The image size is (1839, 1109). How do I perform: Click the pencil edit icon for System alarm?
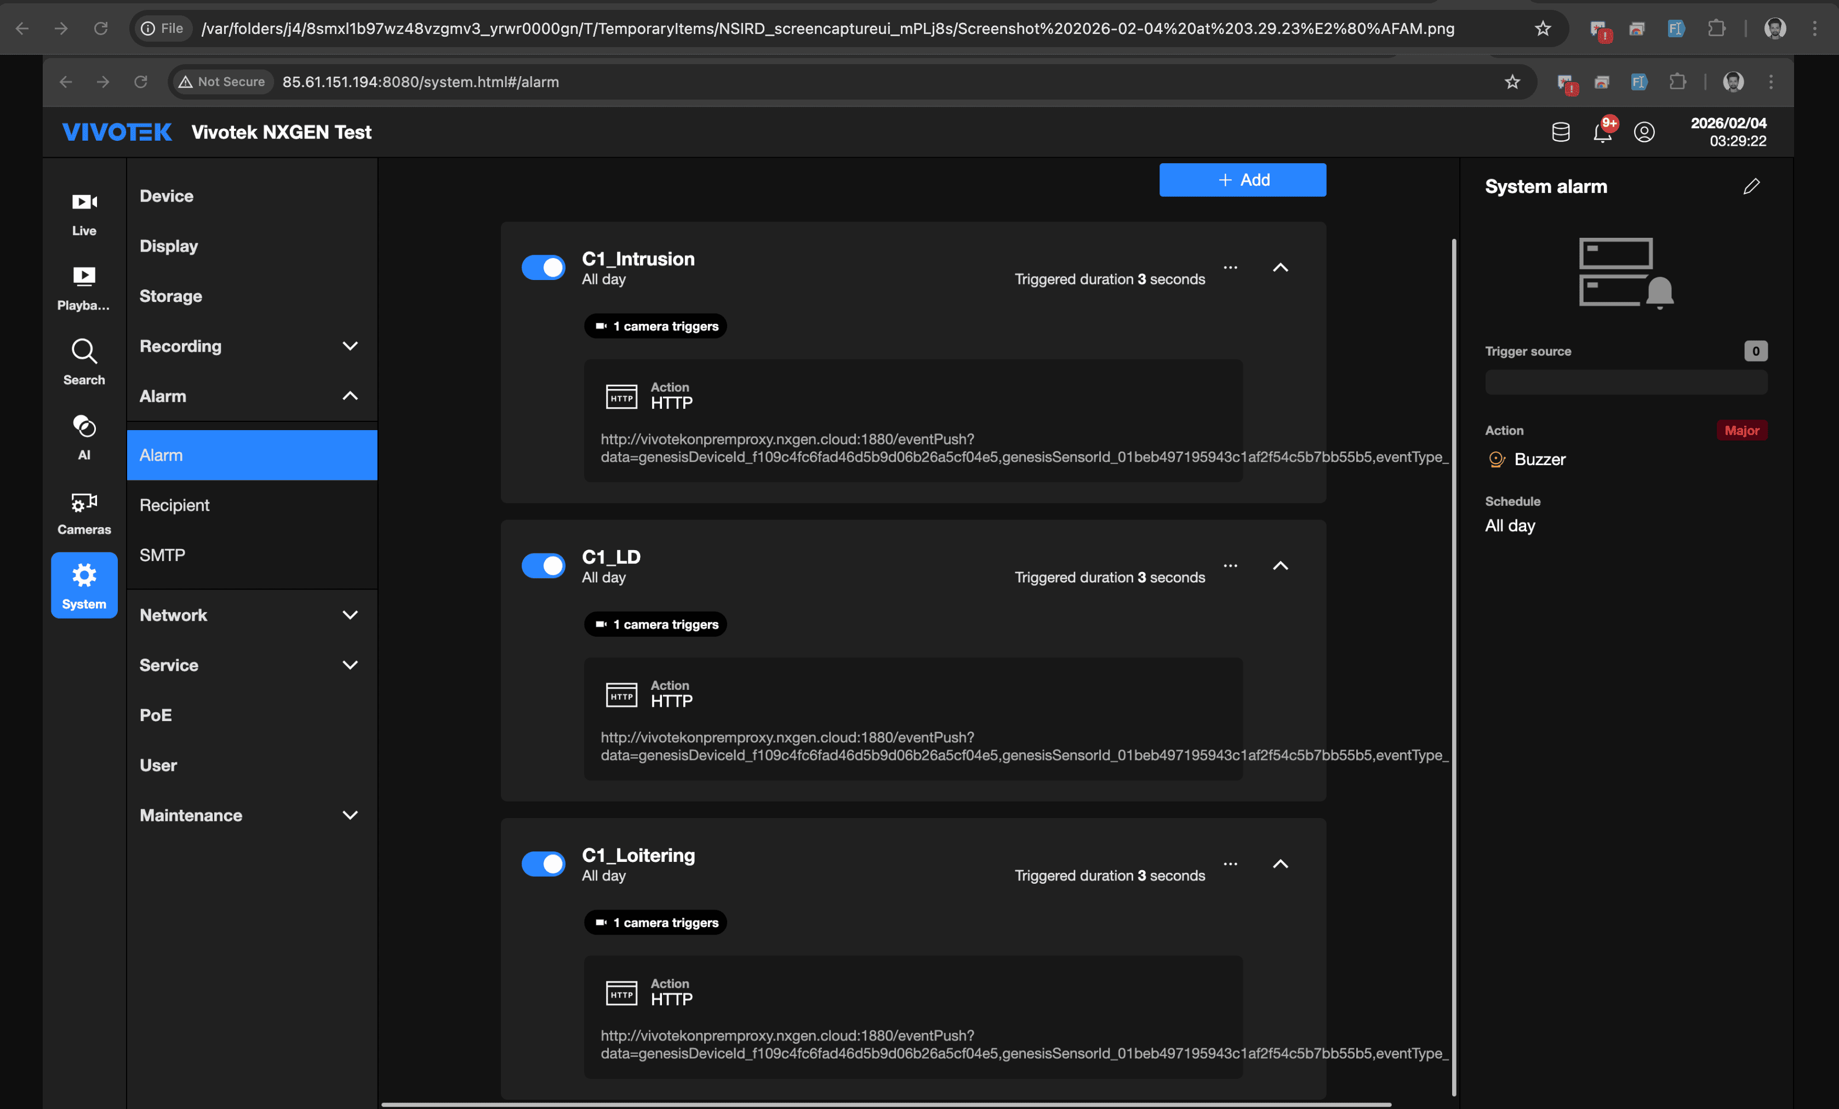[x=1751, y=187]
